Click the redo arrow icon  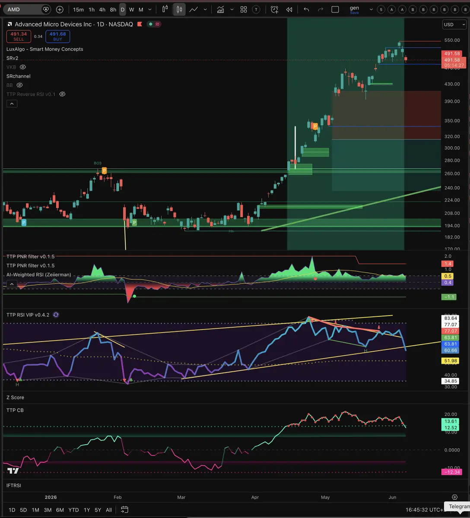point(321,9)
